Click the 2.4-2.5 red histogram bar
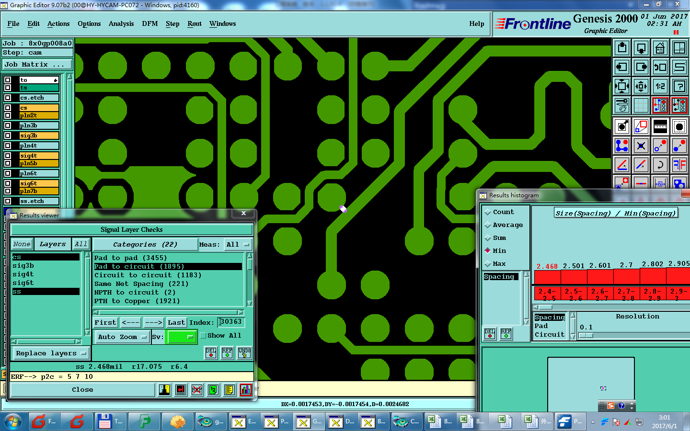The width and height of the screenshot is (690, 431). point(547,277)
